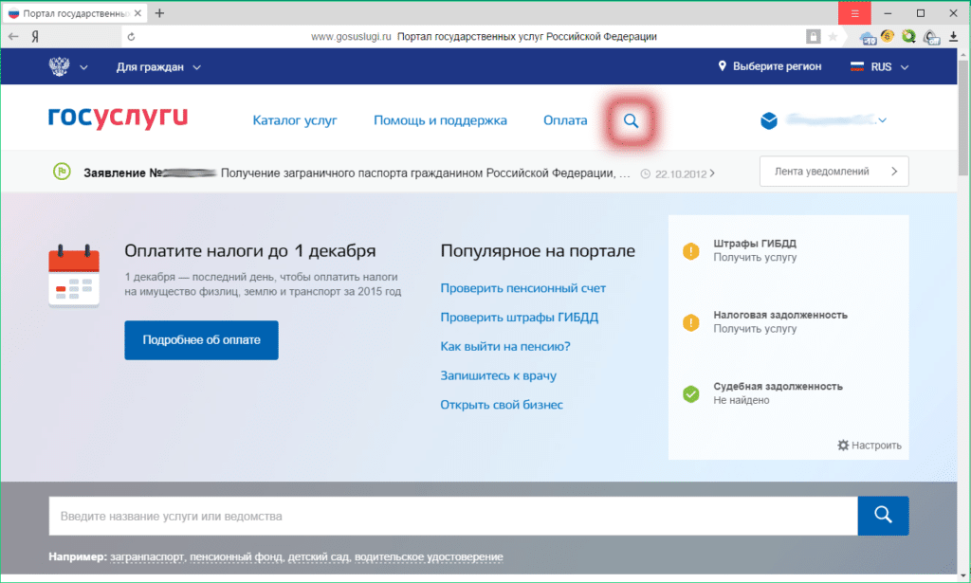Open the user mailbox envelope icon
Image resolution: width=971 pixels, height=583 pixels.
coord(769,120)
